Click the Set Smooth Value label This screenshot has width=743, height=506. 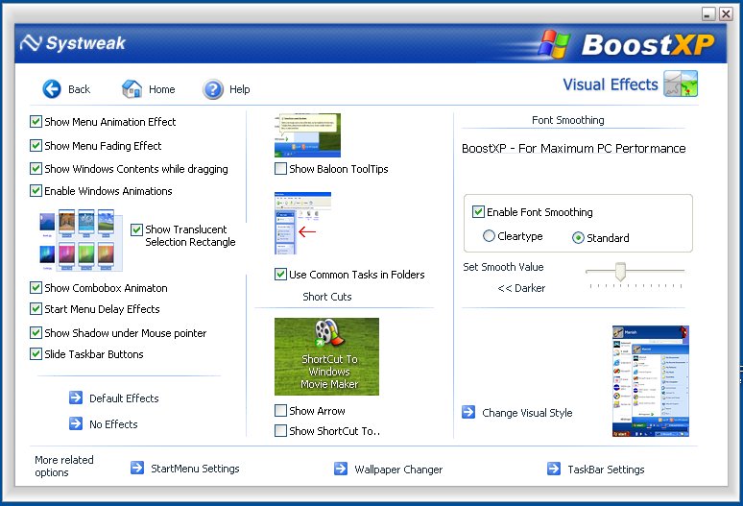pyautogui.click(x=503, y=267)
